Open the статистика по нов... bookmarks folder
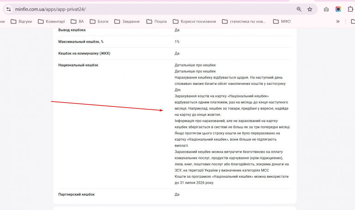 pos(244,22)
